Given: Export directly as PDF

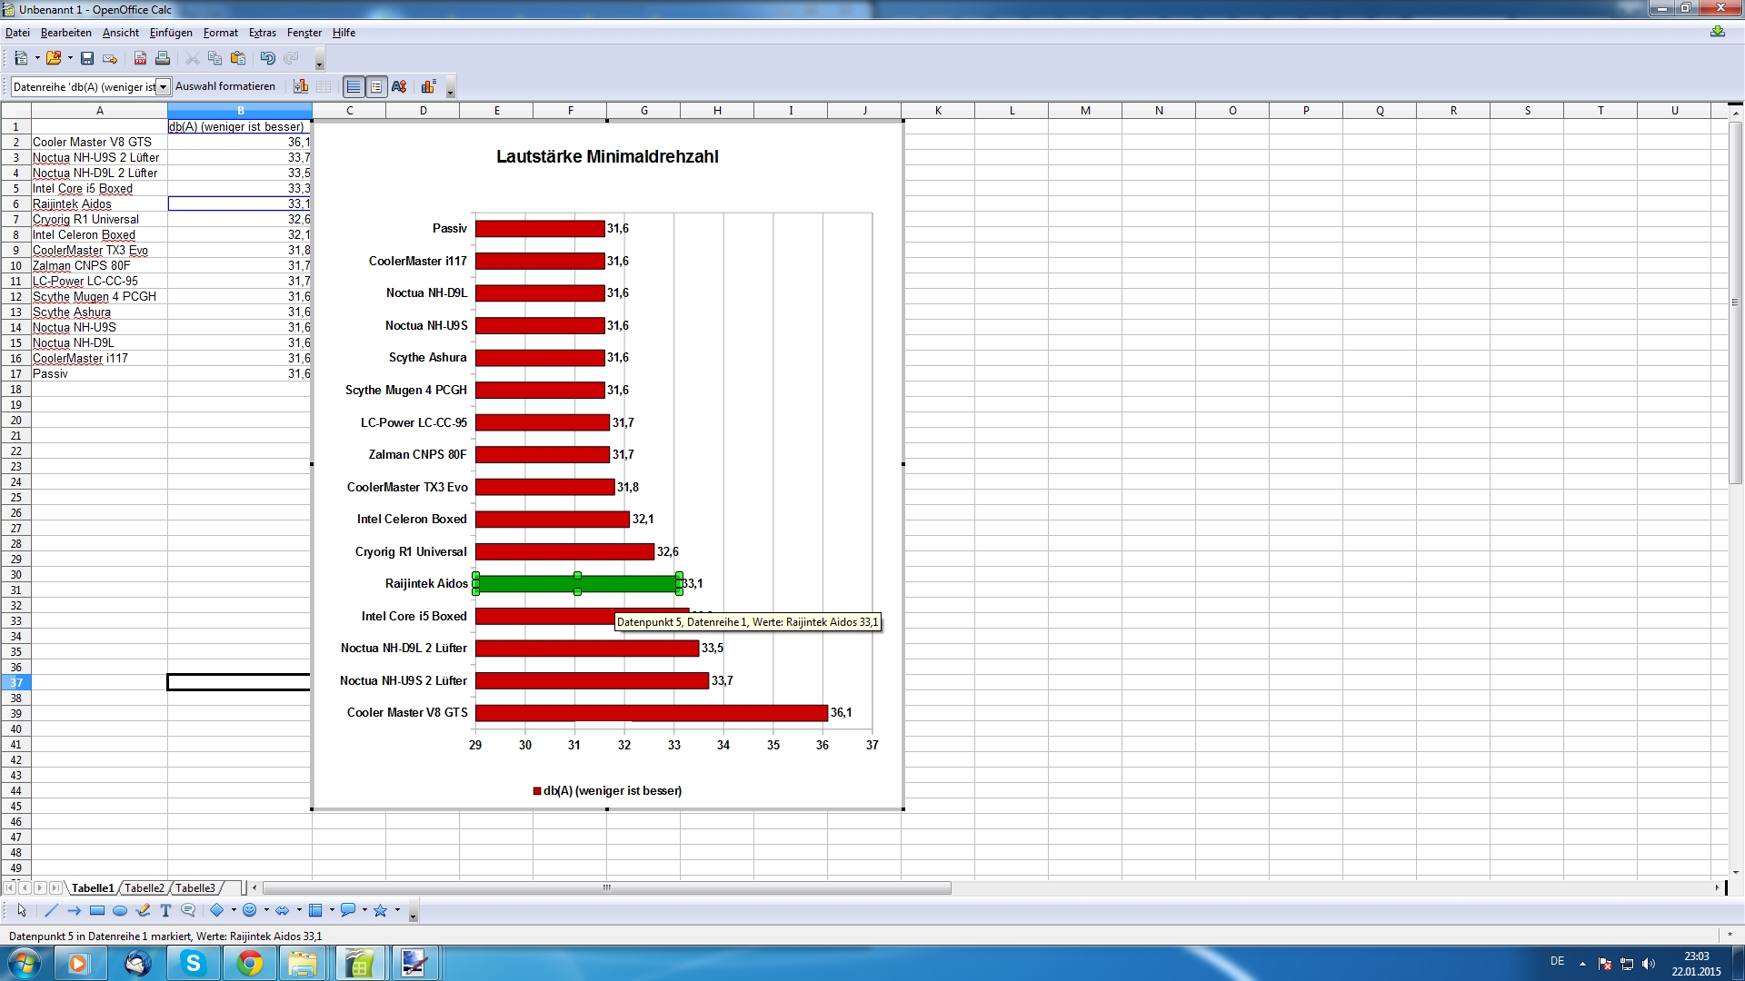Looking at the screenshot, I should [140, 58].
